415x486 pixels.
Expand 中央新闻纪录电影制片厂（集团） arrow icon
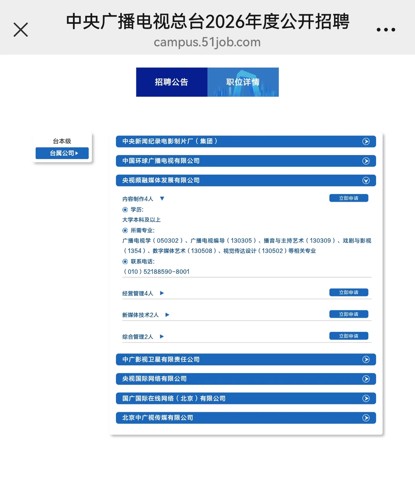(366, 141)
